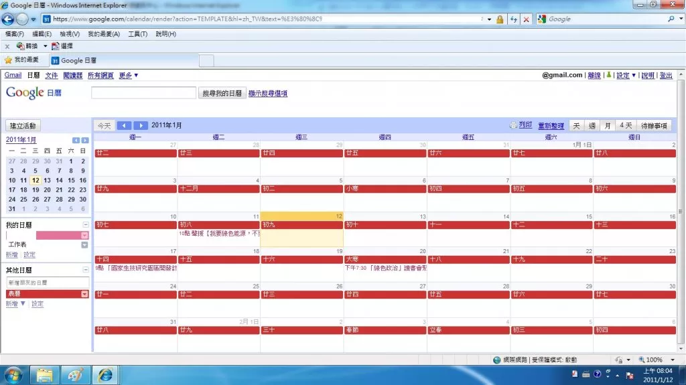Open the Paint taskbar icon

pos(75,375)
